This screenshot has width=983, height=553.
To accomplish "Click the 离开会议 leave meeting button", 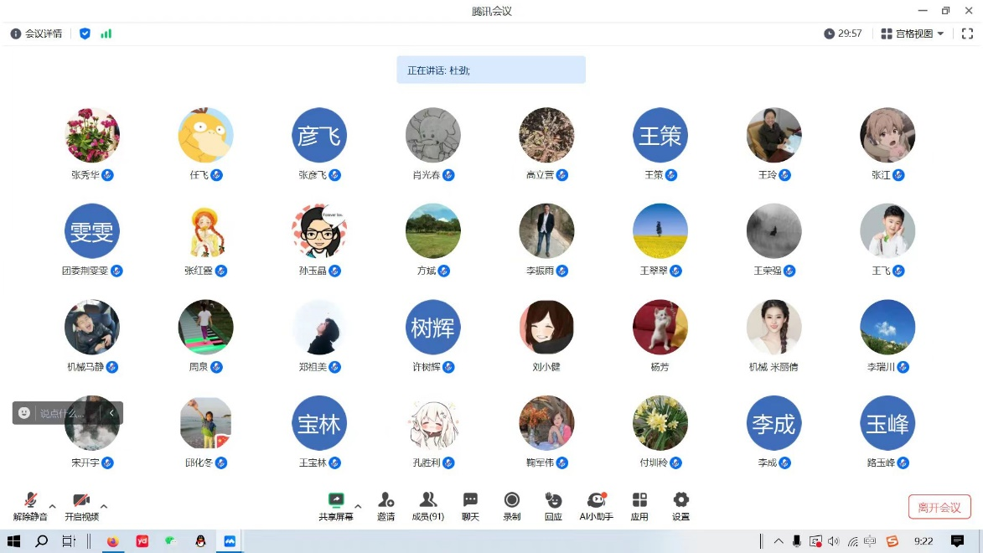I will click(939, 507).
